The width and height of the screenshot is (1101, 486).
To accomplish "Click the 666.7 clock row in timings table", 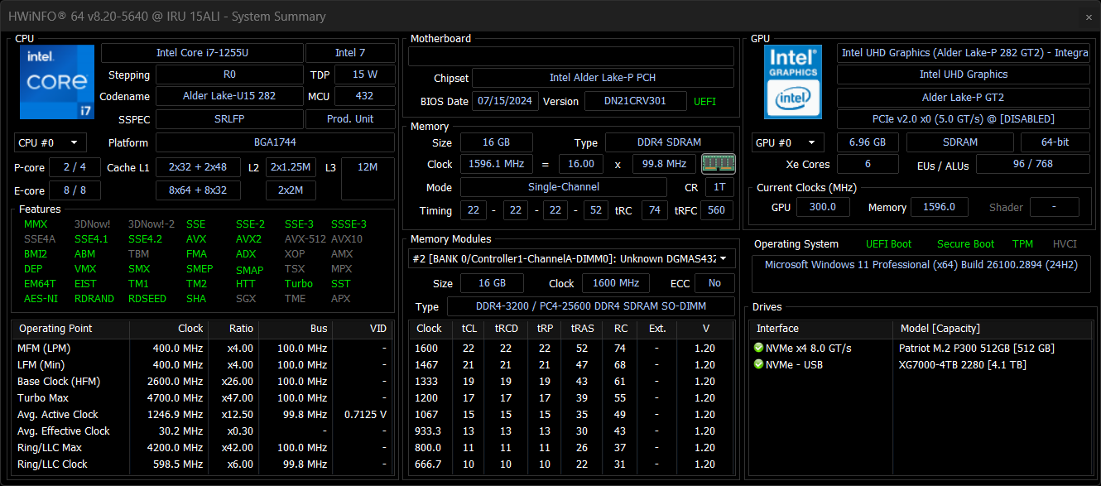I will 572,464.
